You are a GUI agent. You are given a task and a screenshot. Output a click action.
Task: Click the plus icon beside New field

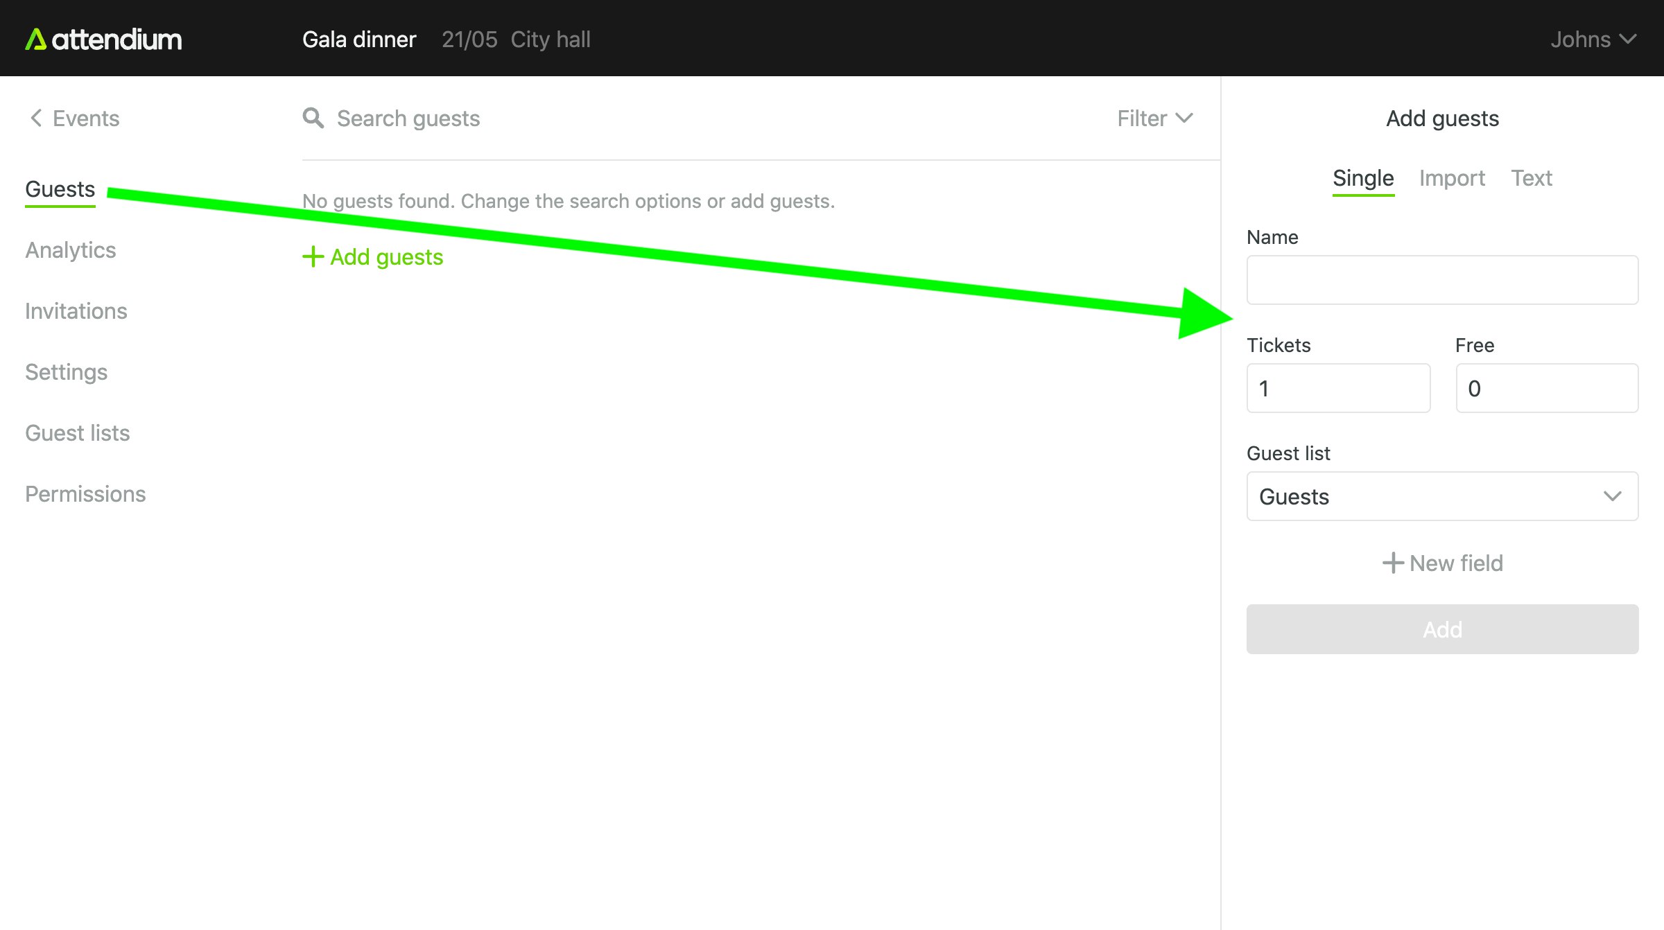click(x=1392, y=563)
